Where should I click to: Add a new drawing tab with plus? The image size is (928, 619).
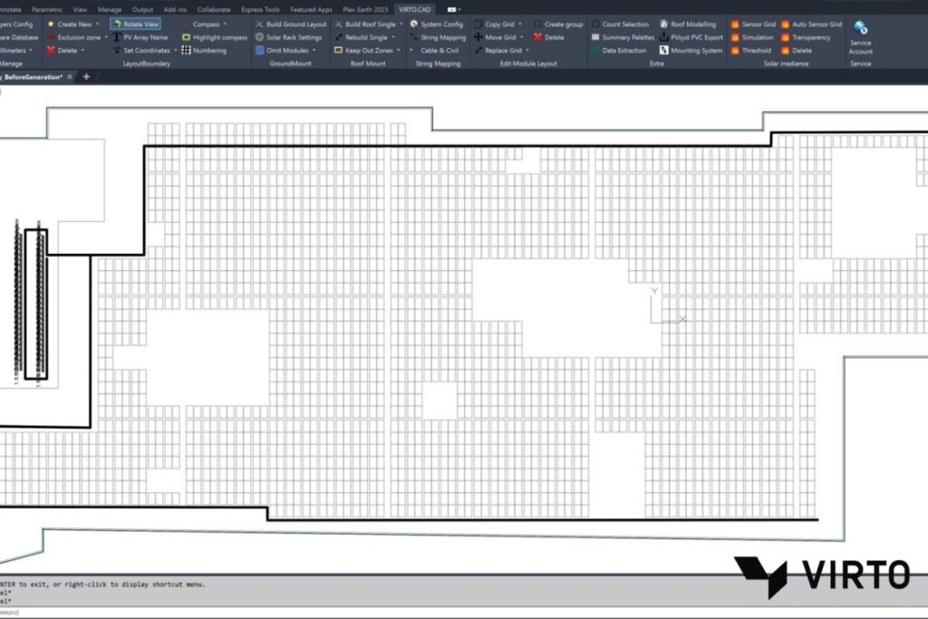[86, 77]
